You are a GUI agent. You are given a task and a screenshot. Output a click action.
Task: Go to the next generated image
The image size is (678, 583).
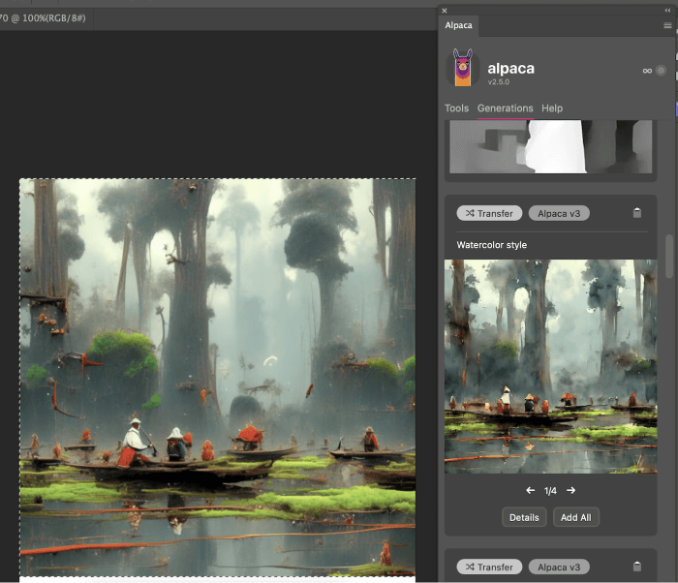[x=571, y=491]
